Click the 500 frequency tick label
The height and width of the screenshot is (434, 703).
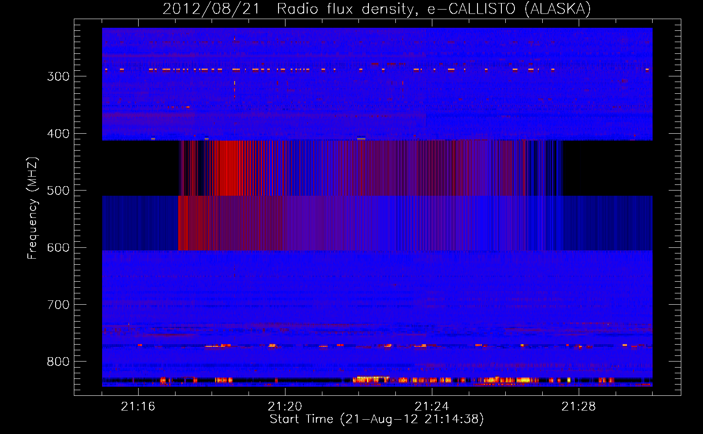58,191
